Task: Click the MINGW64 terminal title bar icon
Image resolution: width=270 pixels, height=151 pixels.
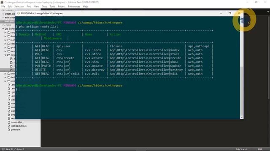Action: coord(18,13)
